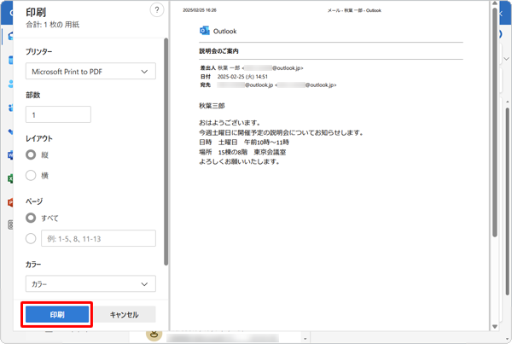
Task: Click the line 日時 土曜日 午前10時～11時
Action: 244,142
